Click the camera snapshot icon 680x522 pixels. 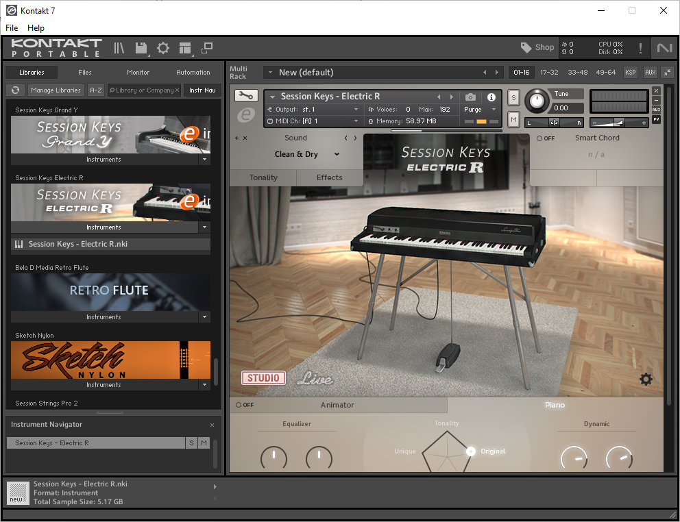[470, 97]
